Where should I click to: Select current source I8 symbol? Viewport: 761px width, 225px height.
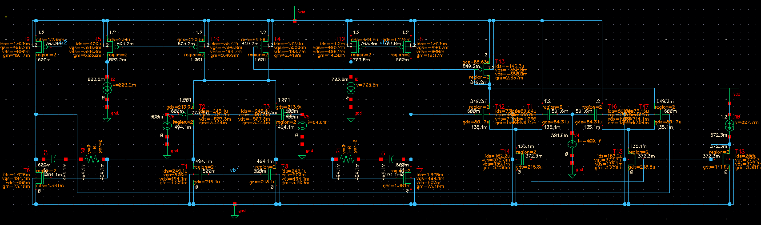pyautogui.click(x=351, y=87)
